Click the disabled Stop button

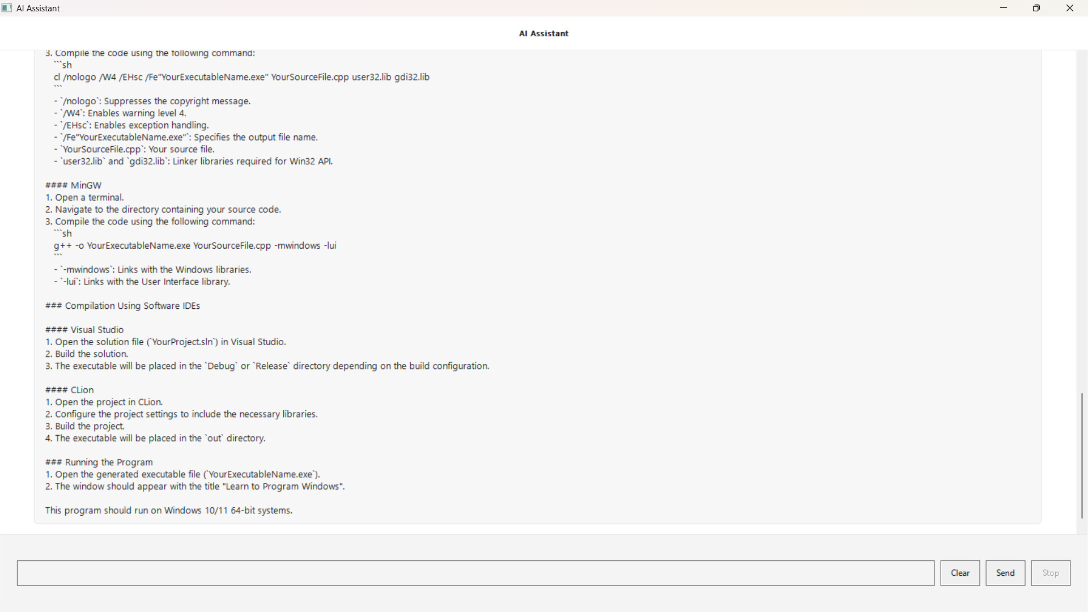(1050, 573)
